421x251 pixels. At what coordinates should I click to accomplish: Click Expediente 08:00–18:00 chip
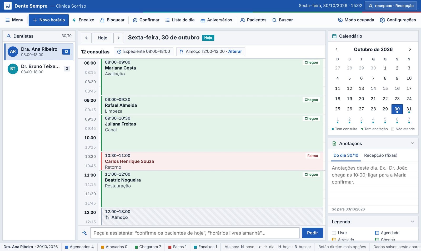(x=143, y=51)
